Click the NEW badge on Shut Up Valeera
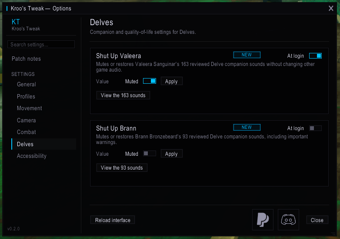 (247, 55)
